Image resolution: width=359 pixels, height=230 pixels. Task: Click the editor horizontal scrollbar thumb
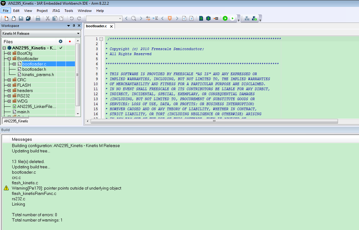(214, 121)
